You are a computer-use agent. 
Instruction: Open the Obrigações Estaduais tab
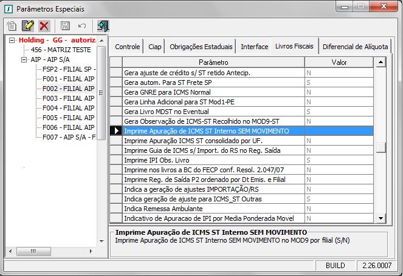(201, 47)
